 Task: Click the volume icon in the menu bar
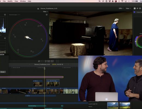pos(129,1)
